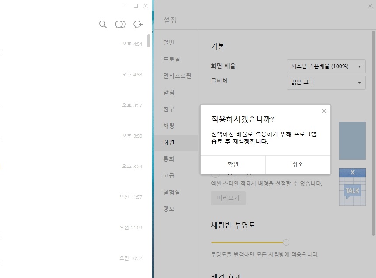Click 취소 to cancel the dialog
This screenshot has height=278, width=376.
tap(297, 164)
